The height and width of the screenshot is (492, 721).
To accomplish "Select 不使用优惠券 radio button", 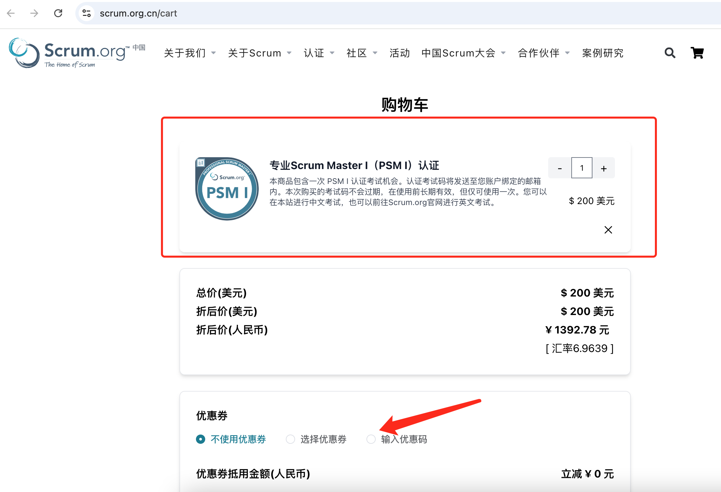I will tap(201, 439).
